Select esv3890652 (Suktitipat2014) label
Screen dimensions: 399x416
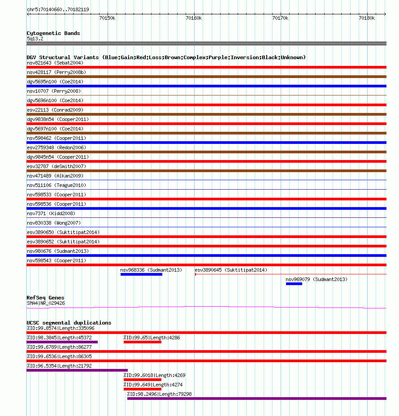tap(63, 242)
